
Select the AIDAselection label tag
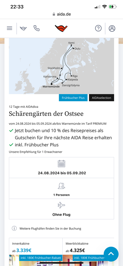pos(102,98)
